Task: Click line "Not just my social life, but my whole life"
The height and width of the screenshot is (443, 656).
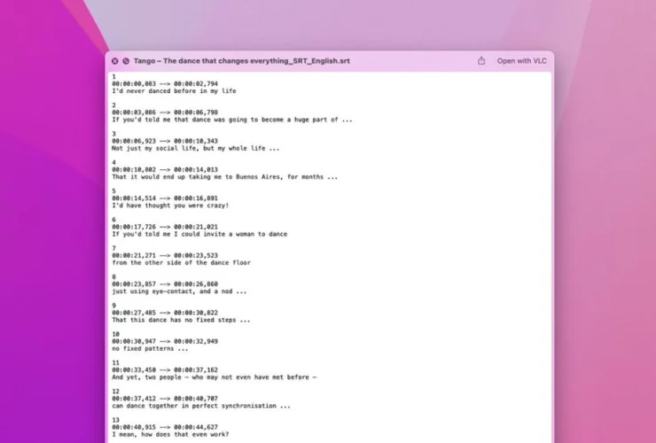Action: click(x=195, y=148)
